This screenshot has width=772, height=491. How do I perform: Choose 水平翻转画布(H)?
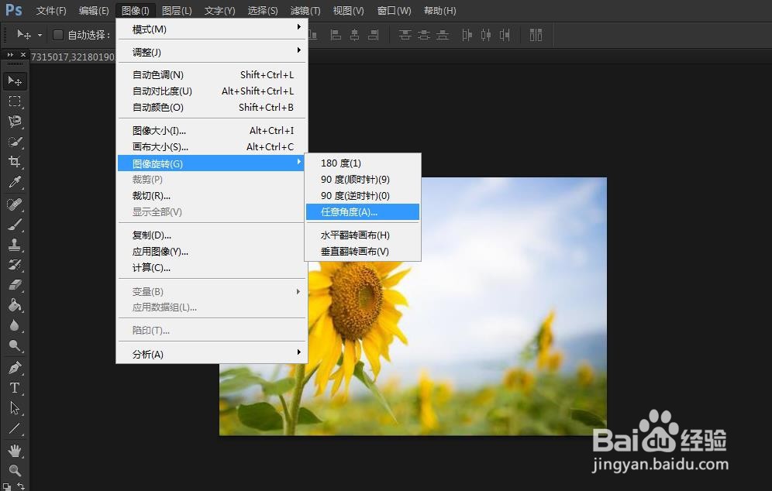(363, 235)
